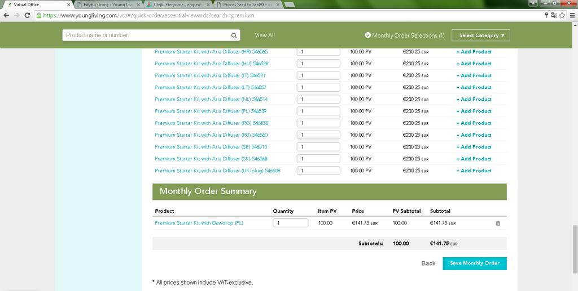Open Premium Starter Kit with Dewdrop (PL)

[x=199, y=223]
